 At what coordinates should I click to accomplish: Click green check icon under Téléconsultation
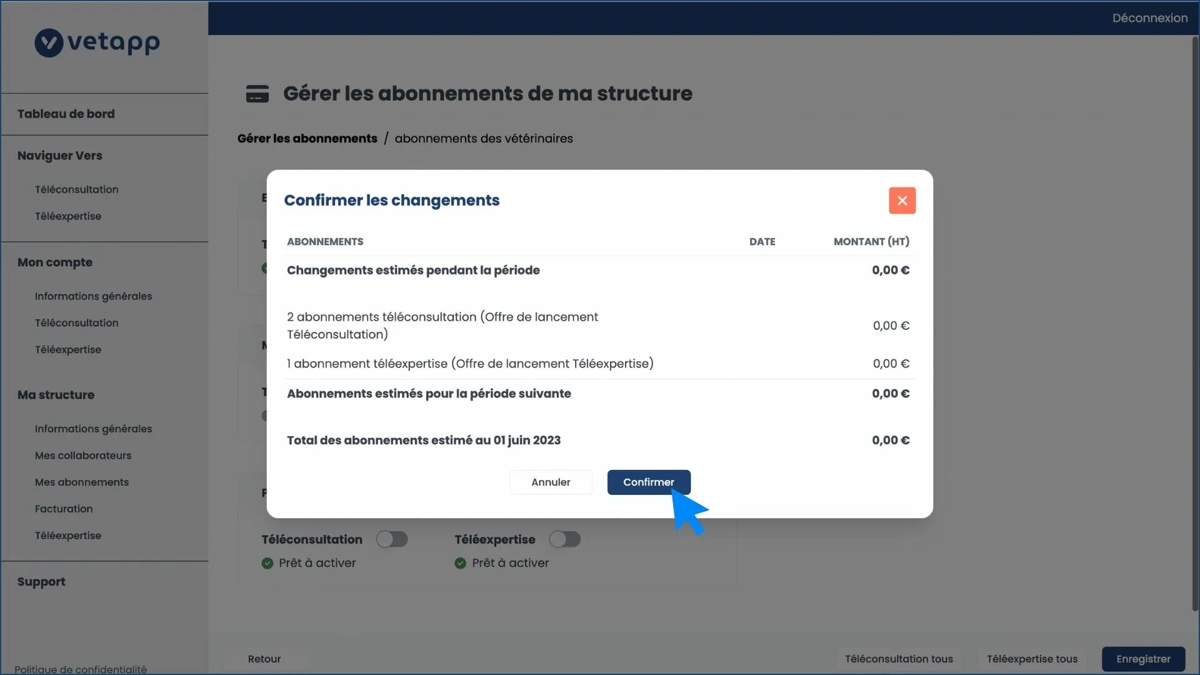[x=267, y=563]
